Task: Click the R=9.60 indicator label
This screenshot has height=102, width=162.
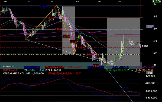Action: click(157, 1)
